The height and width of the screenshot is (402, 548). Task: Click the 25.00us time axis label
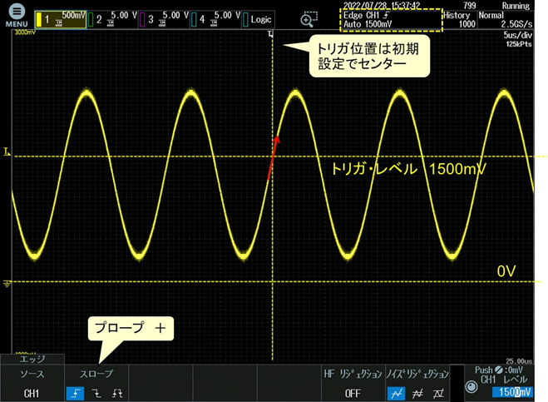pyautogui.click(x=519, y=361)
